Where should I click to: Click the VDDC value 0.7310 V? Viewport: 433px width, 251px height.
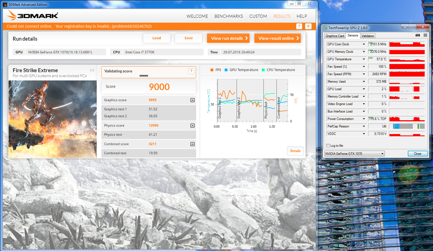coord(378,134)
